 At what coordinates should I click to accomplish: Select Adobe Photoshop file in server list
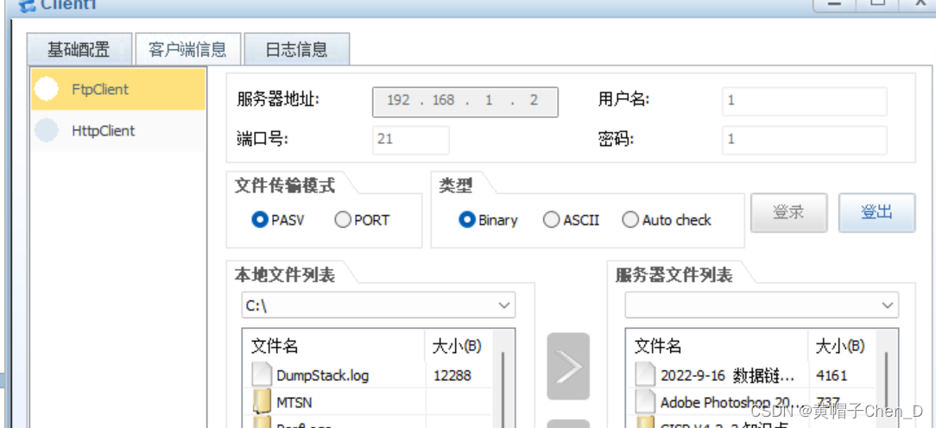point(734,402)
